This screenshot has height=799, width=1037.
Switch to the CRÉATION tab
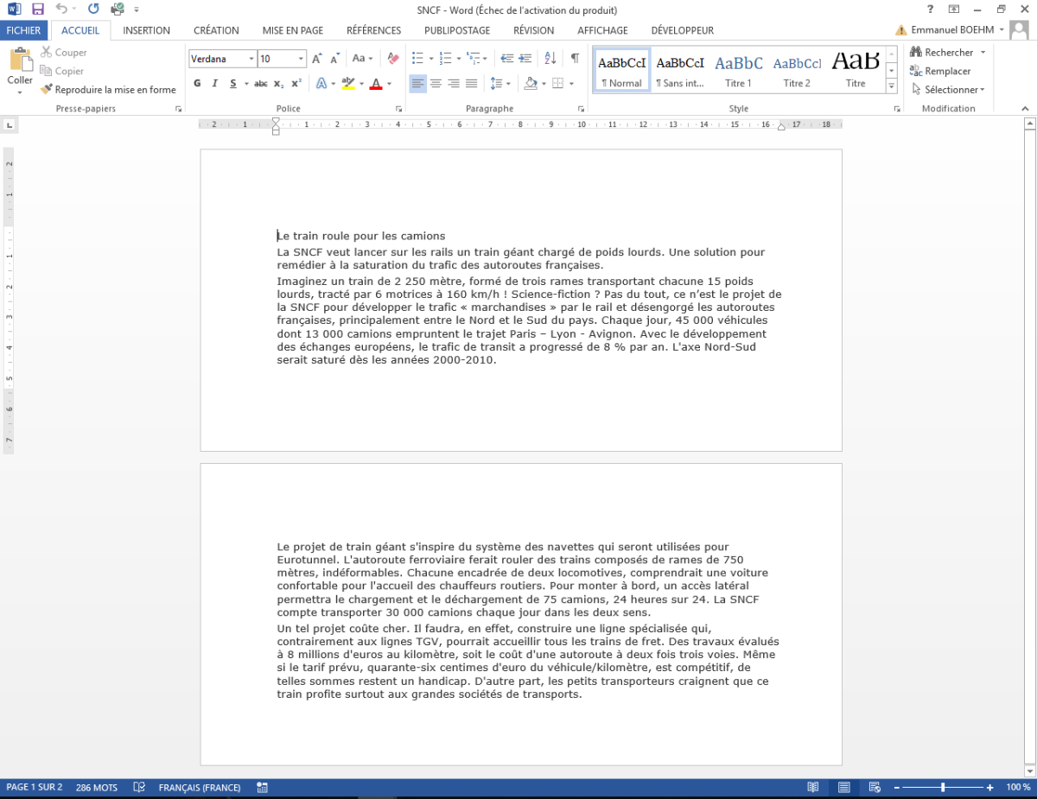click(x=216, y=30)
